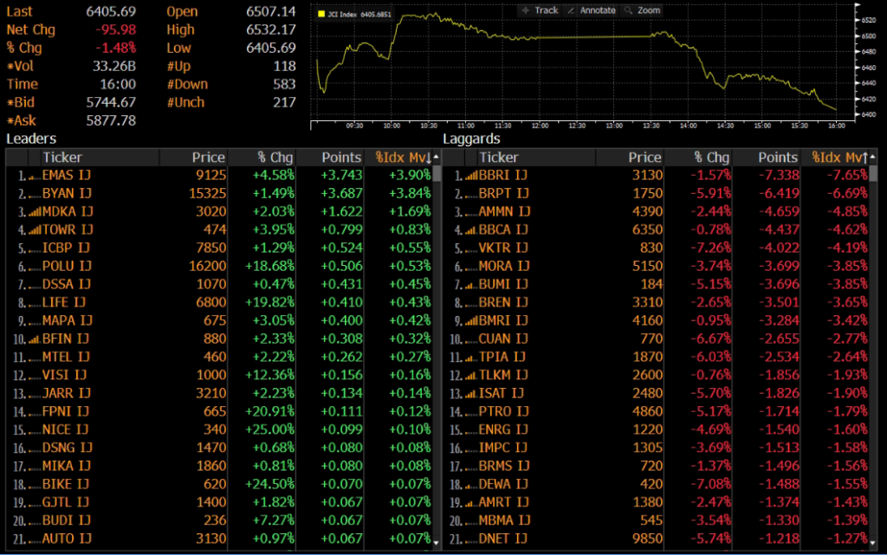The height and width of the screenshot is (555, 887).
Task: Click the volume icon beside EMAS IJ
Action: click(34, 177)
